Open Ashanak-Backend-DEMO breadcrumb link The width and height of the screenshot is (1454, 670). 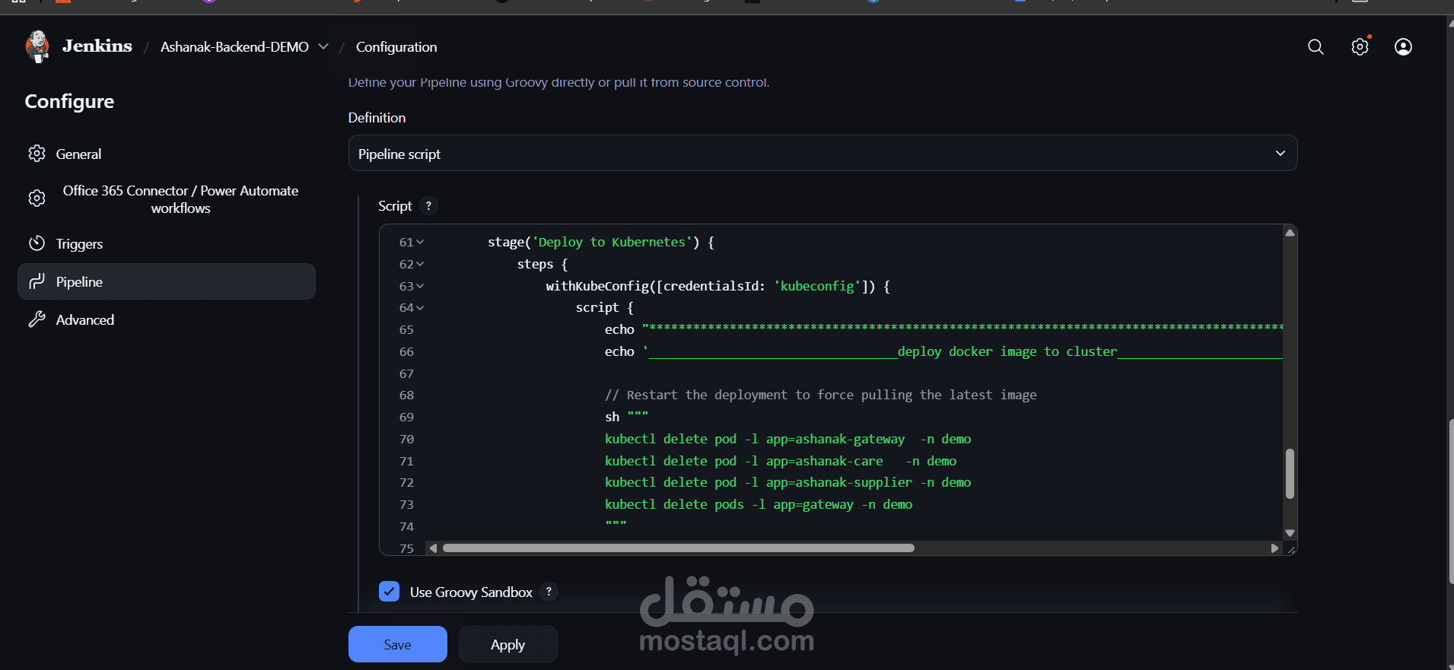click(x=234, y=47)
